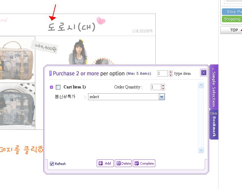This screenshot has width=242, height=189.
Task: Decrease Order Quantity with down arrow
Action: click(x=163, y=89)
